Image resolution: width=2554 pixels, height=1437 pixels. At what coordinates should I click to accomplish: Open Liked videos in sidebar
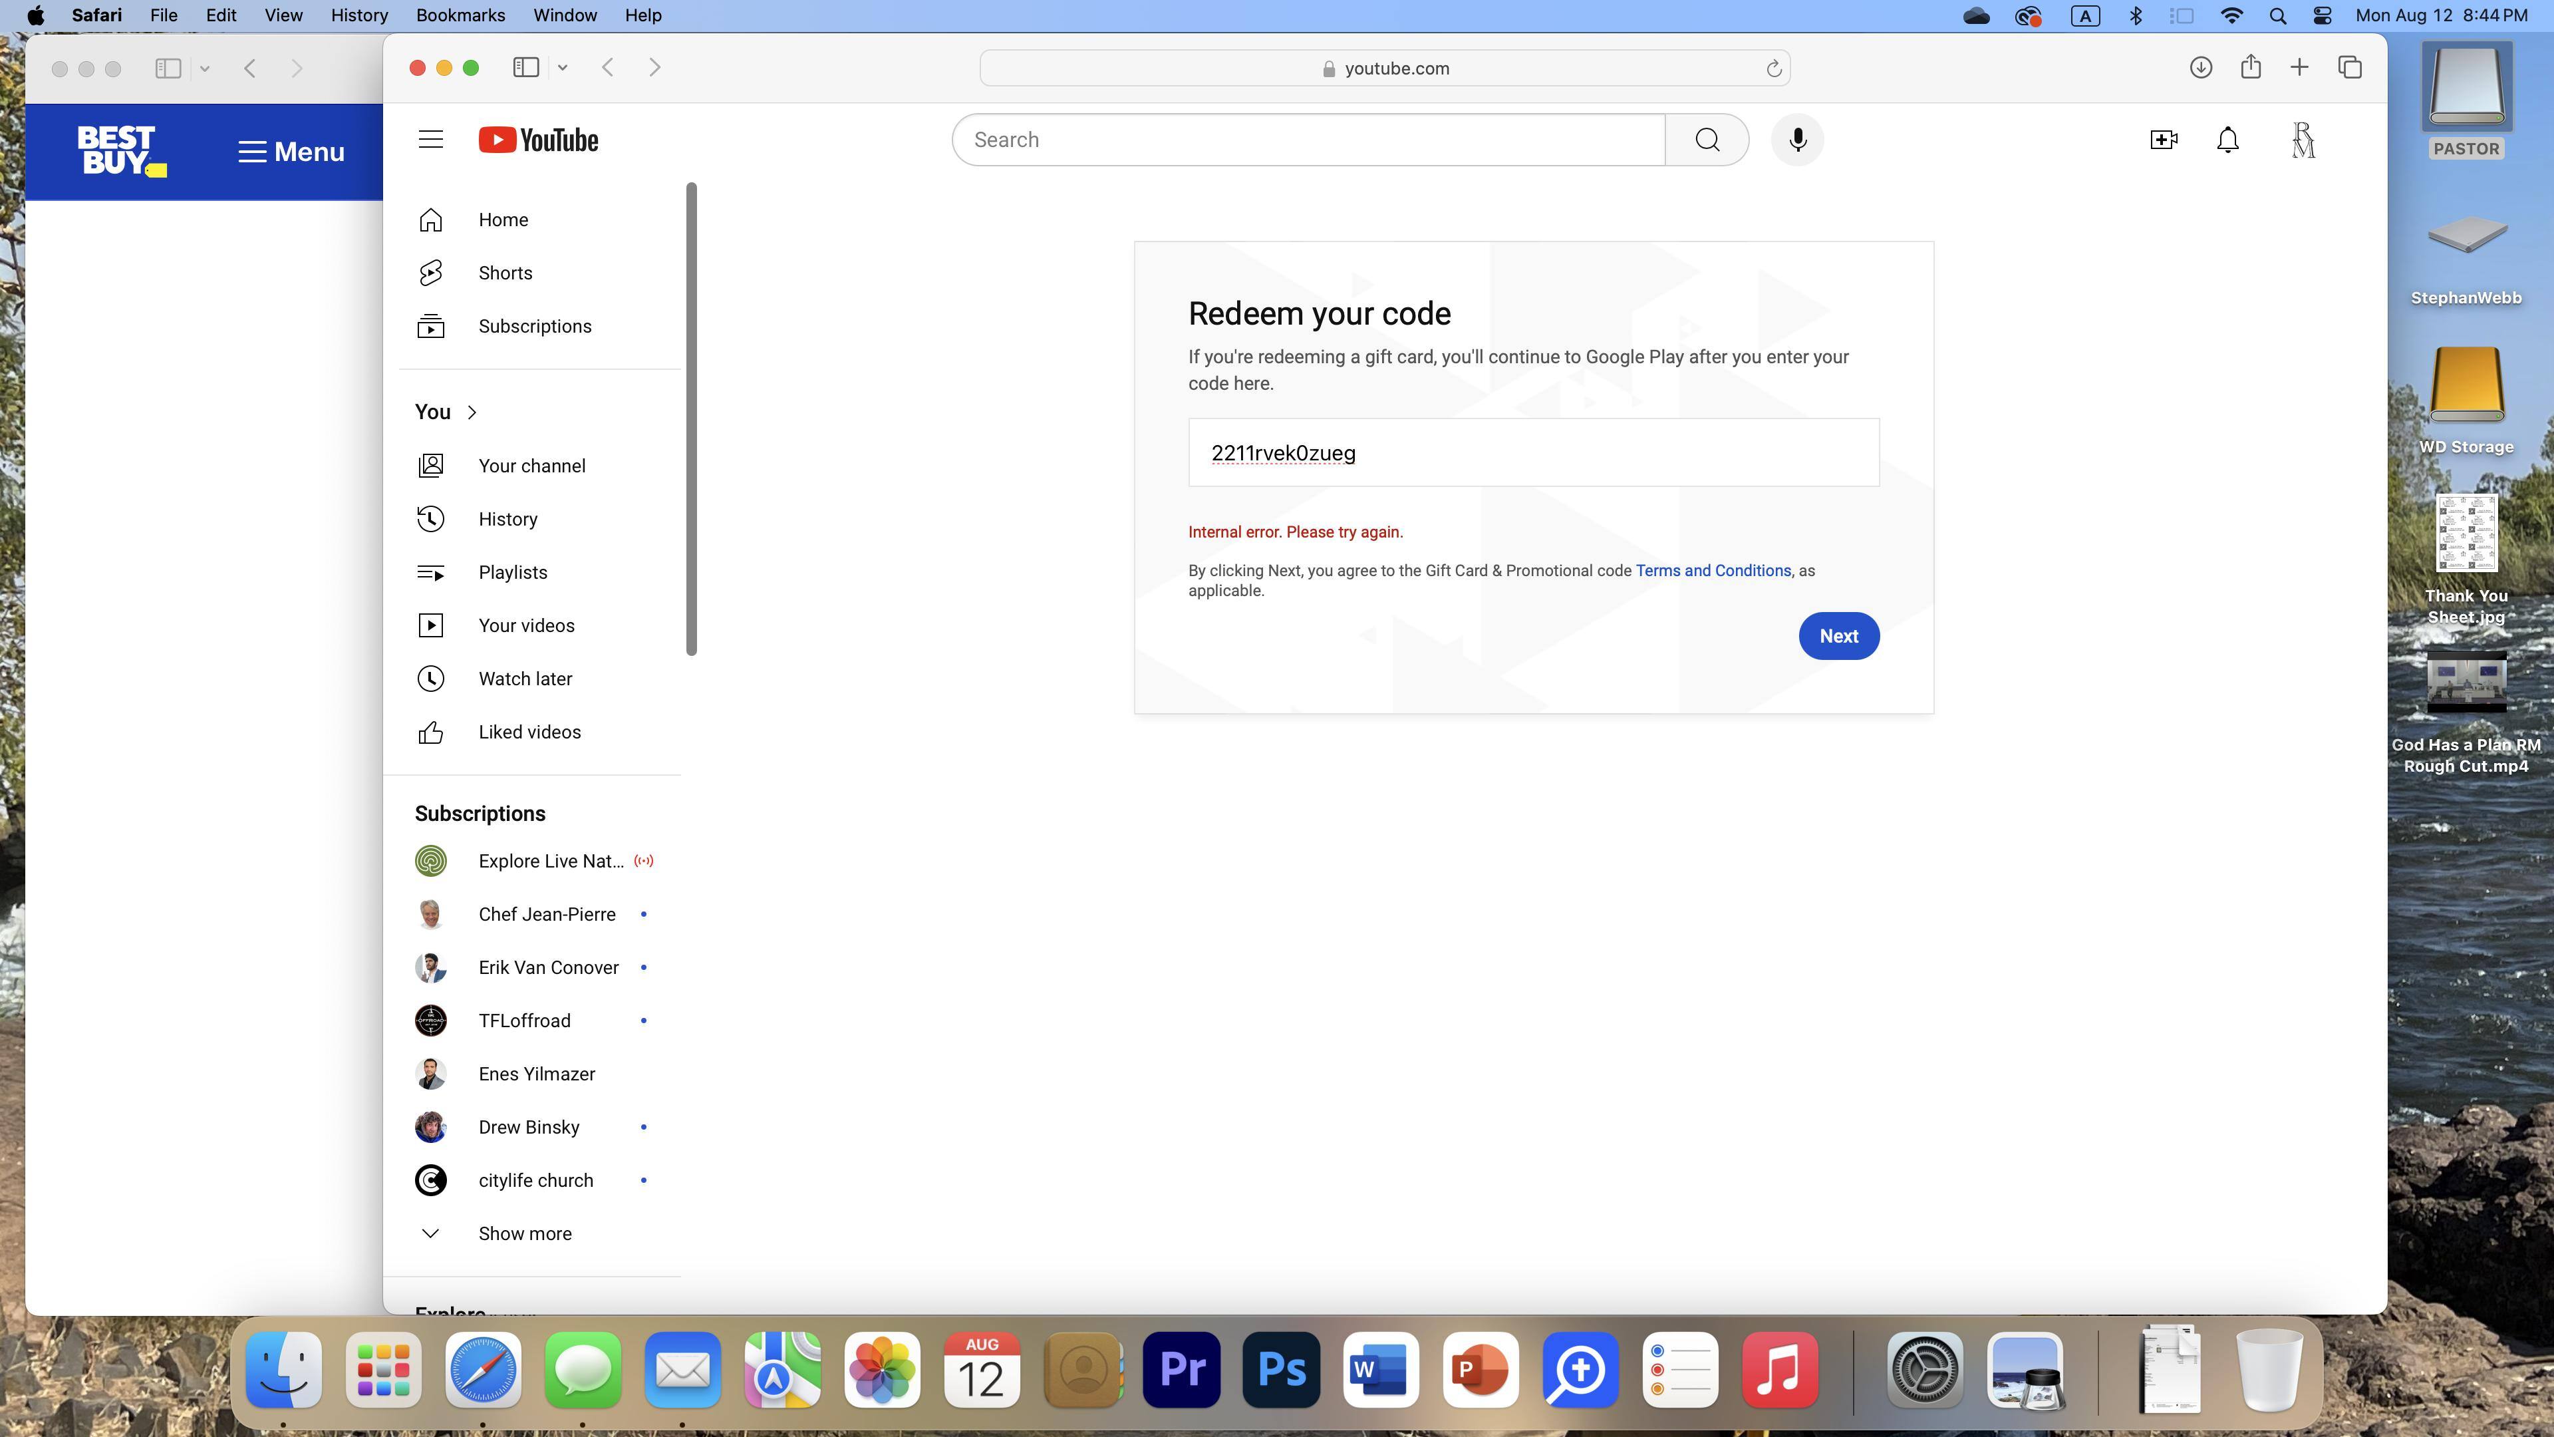tap(529, 732)
